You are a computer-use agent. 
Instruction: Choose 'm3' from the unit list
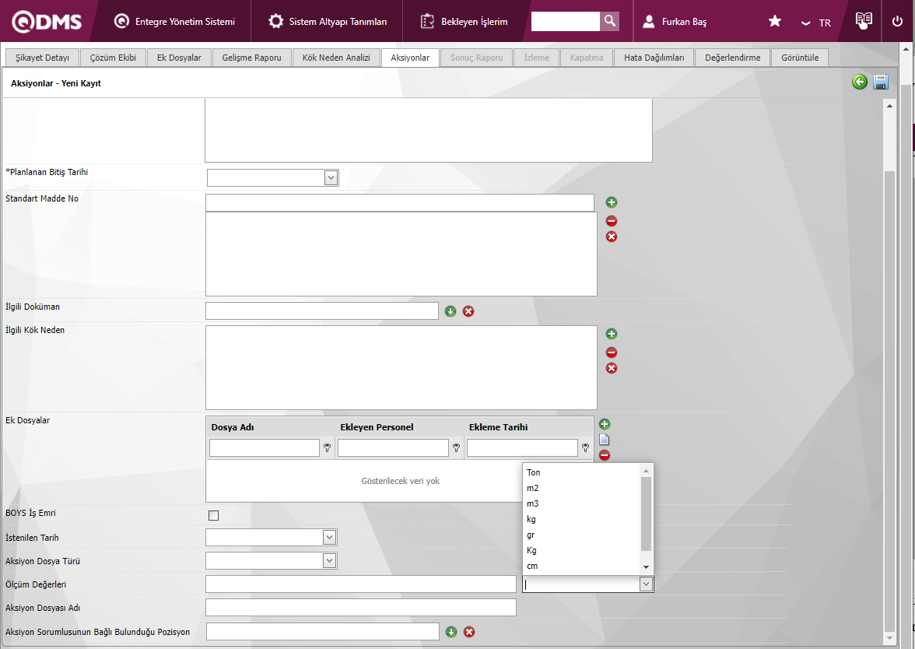533,503
